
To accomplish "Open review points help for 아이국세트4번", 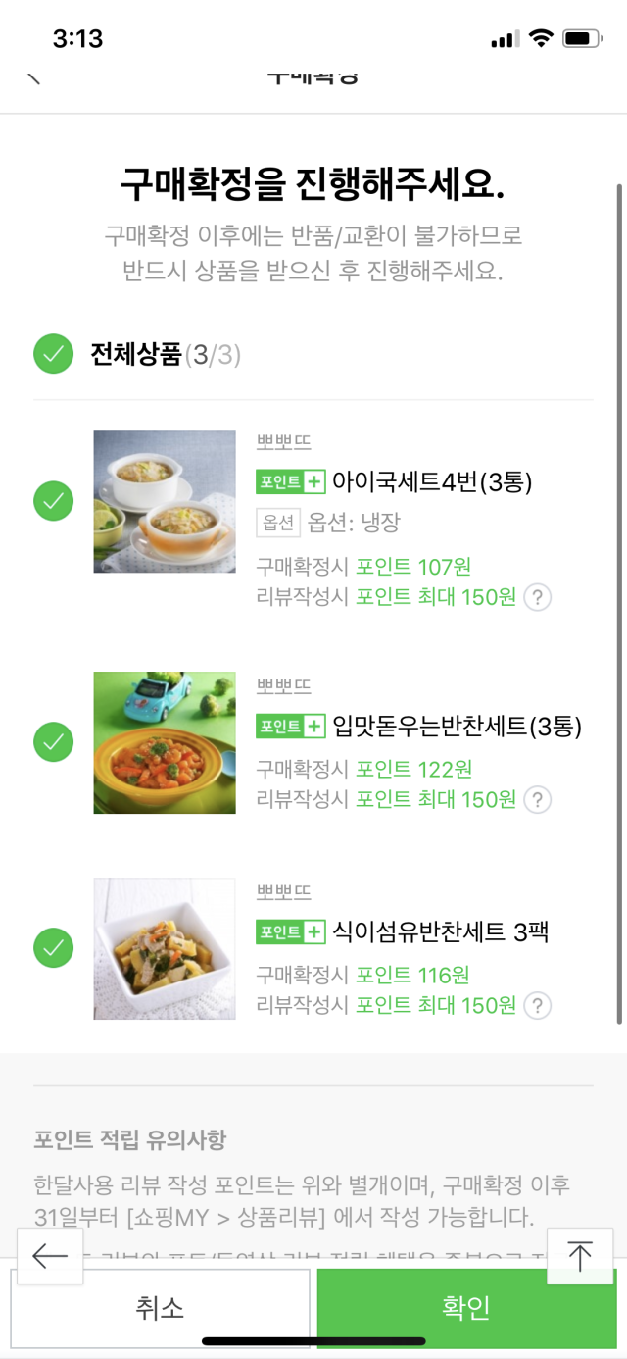I will coord(537,597).
